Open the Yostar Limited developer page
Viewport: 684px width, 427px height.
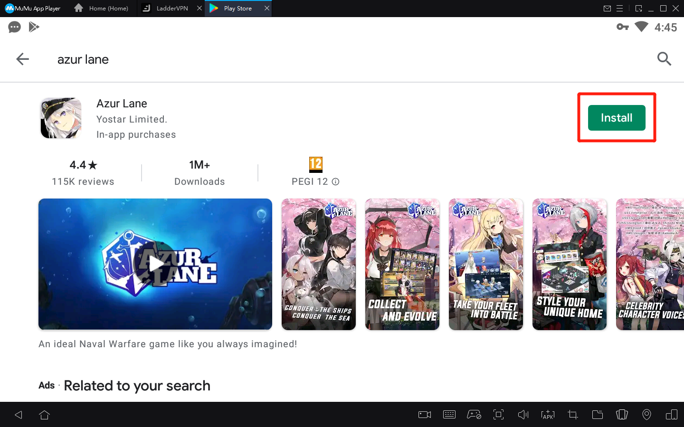(132, 119)
